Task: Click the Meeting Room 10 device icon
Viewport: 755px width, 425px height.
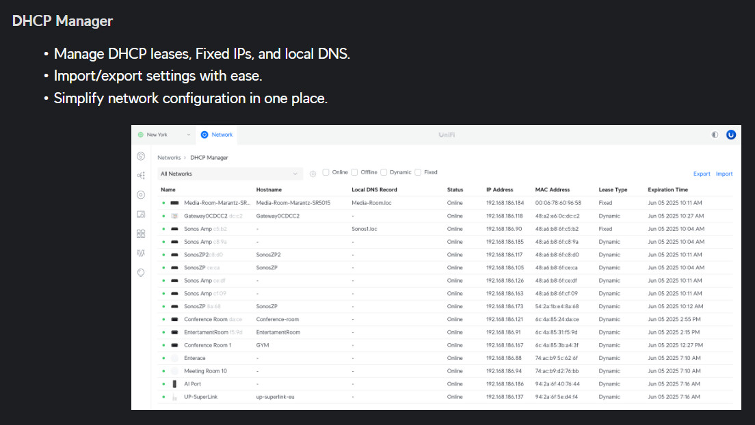Action: (x=174, y=371)
